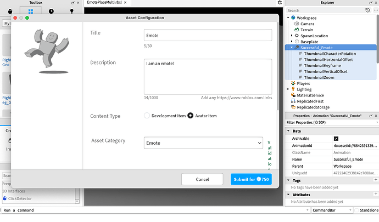This screenshot has width=379, height=222.
Task: Select the Development Item radio button
Action: 147,116
